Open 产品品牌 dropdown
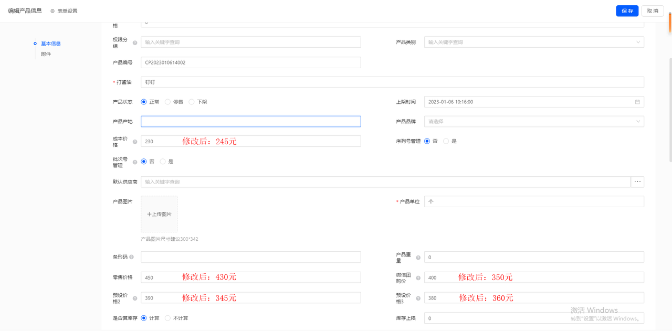672x331 pixels. [x=534, y=121]
